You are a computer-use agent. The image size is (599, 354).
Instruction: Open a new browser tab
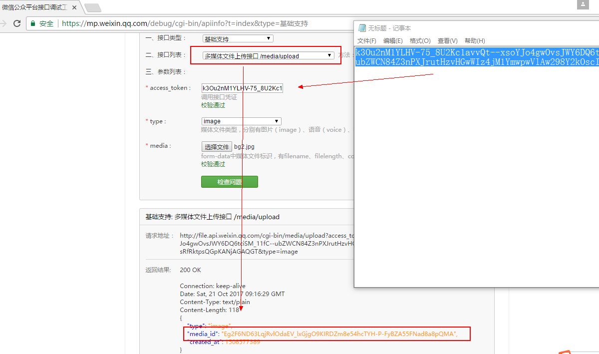point(93,7)
